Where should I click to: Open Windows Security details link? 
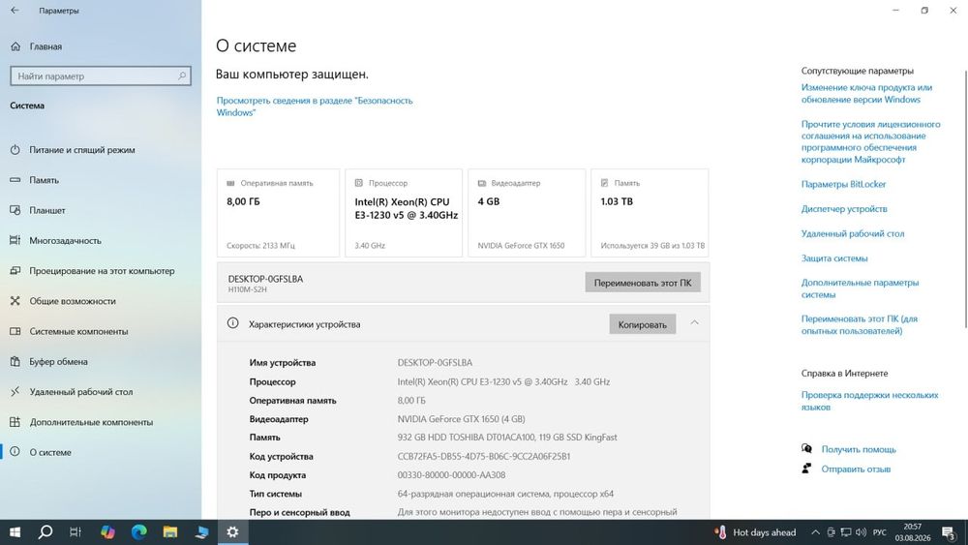coord(315,106)
